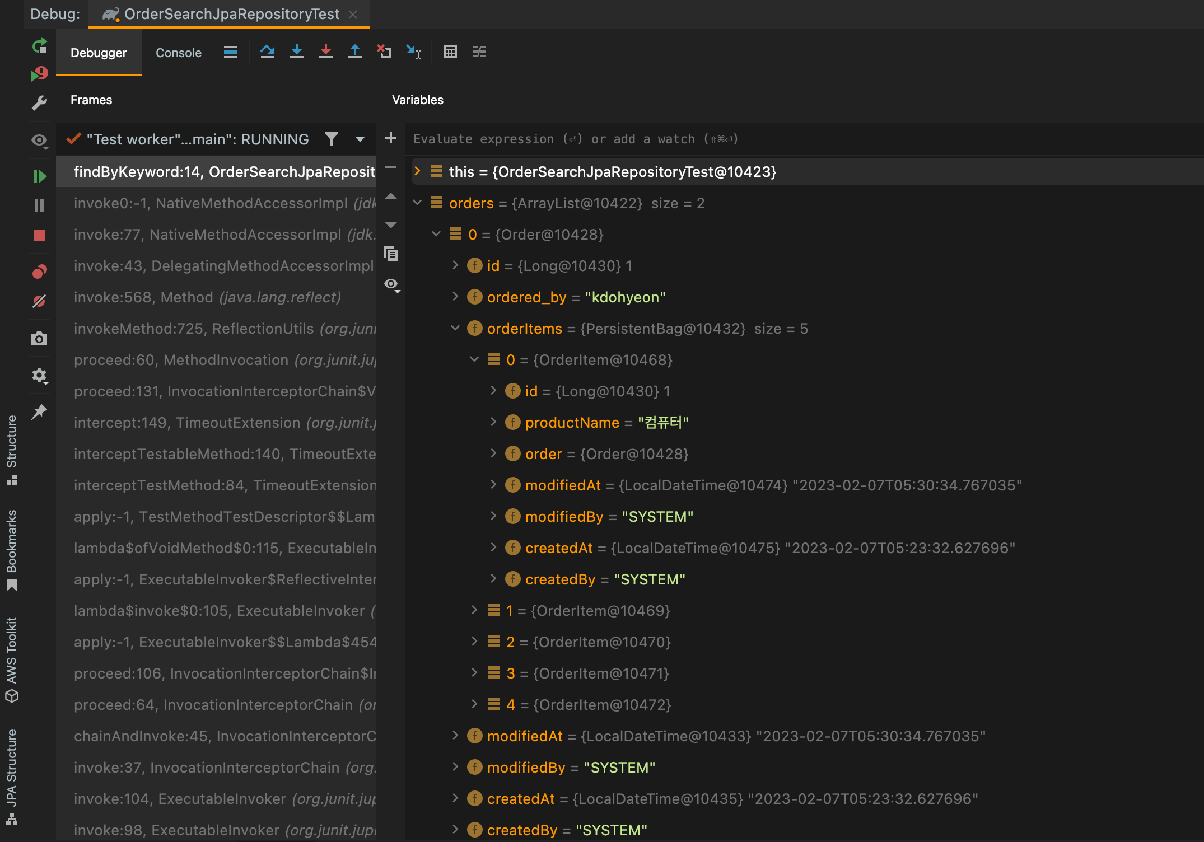The image size is (1204, 842).
Task: Select the Debugger tab
Action: pos(99,53)
